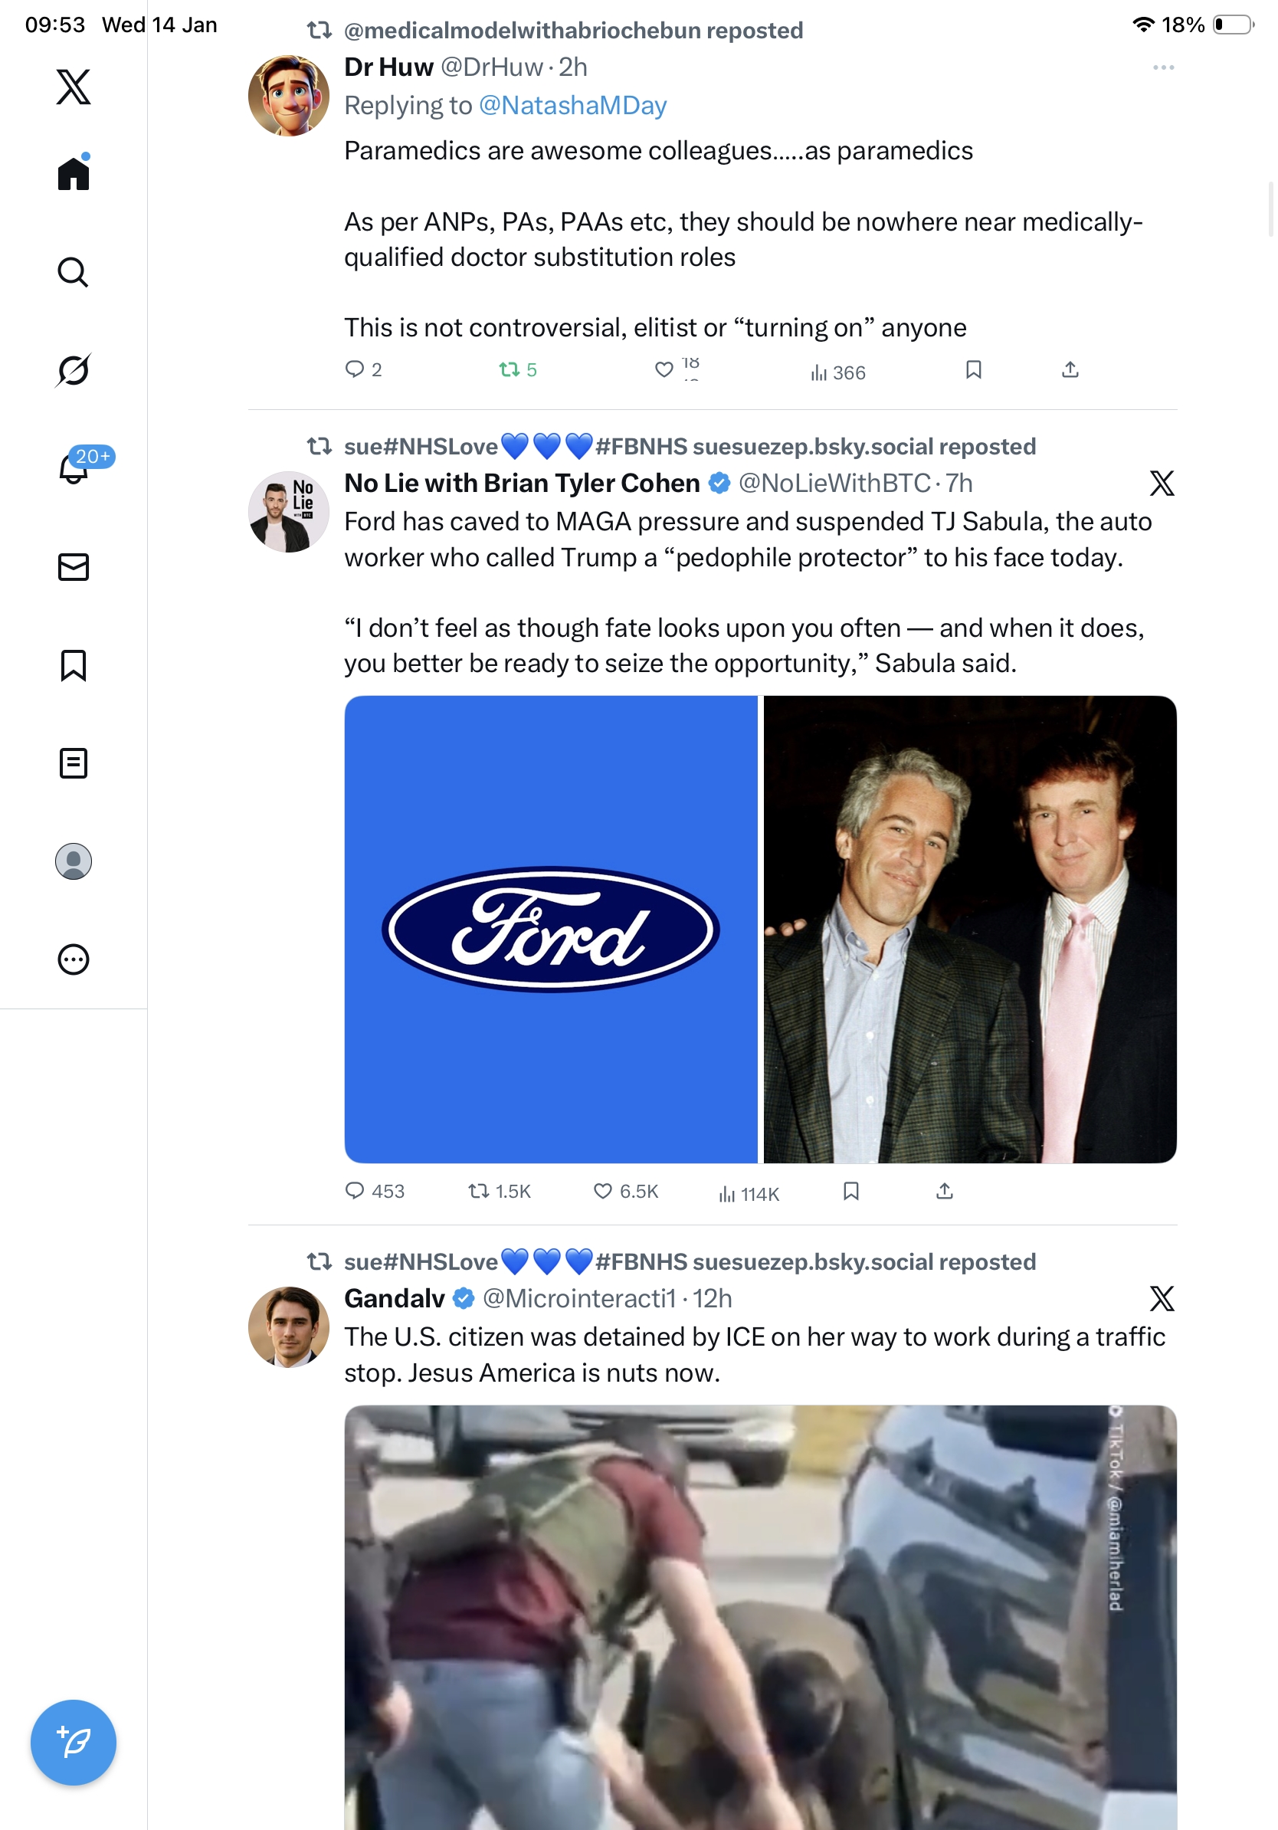This screenshot has height=1830, width=1278.
Task: Share the Ford suspension post
Action: coord(944,1191)
